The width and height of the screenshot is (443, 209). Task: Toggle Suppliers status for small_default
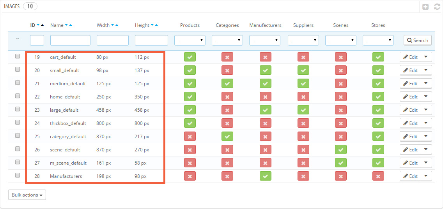[x=303, y=70]
